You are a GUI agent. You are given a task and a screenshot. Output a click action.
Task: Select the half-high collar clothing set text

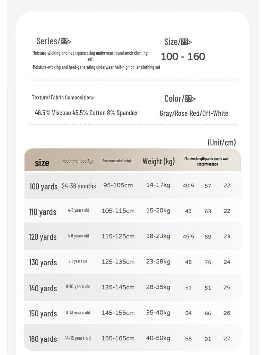97,67
